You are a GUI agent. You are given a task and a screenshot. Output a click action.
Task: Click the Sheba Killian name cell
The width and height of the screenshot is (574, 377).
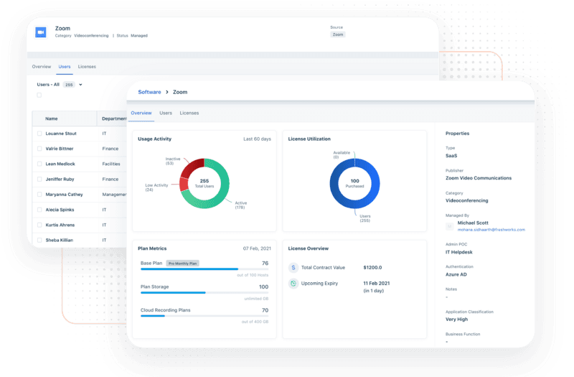tap(60, 241)
